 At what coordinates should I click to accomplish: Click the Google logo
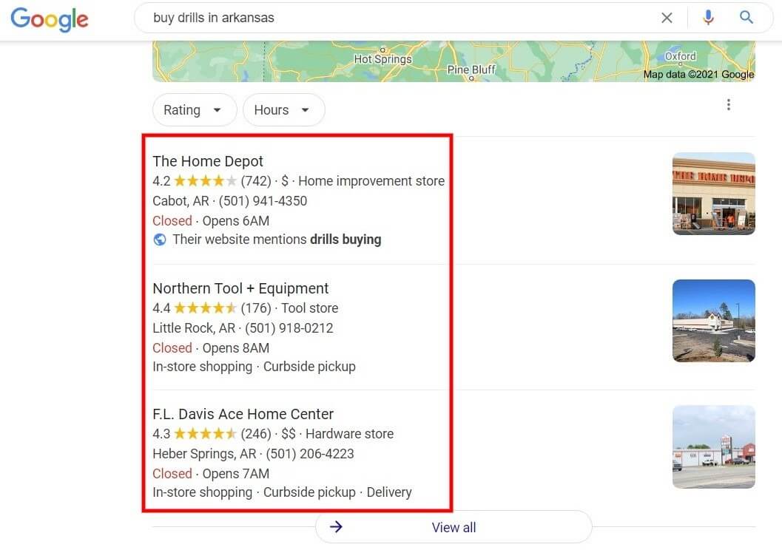point(50,19)
